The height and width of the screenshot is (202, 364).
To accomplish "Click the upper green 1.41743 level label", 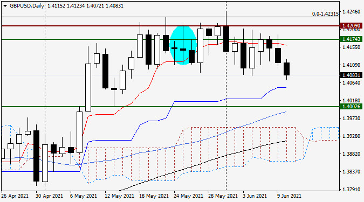I will [351, 39].
